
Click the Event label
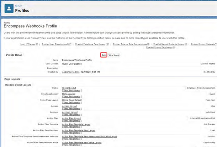click(212, 94)
